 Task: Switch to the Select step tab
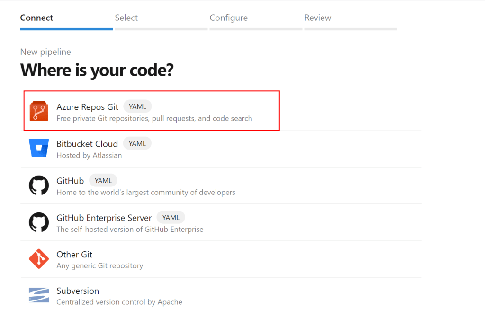pos(126,18)
